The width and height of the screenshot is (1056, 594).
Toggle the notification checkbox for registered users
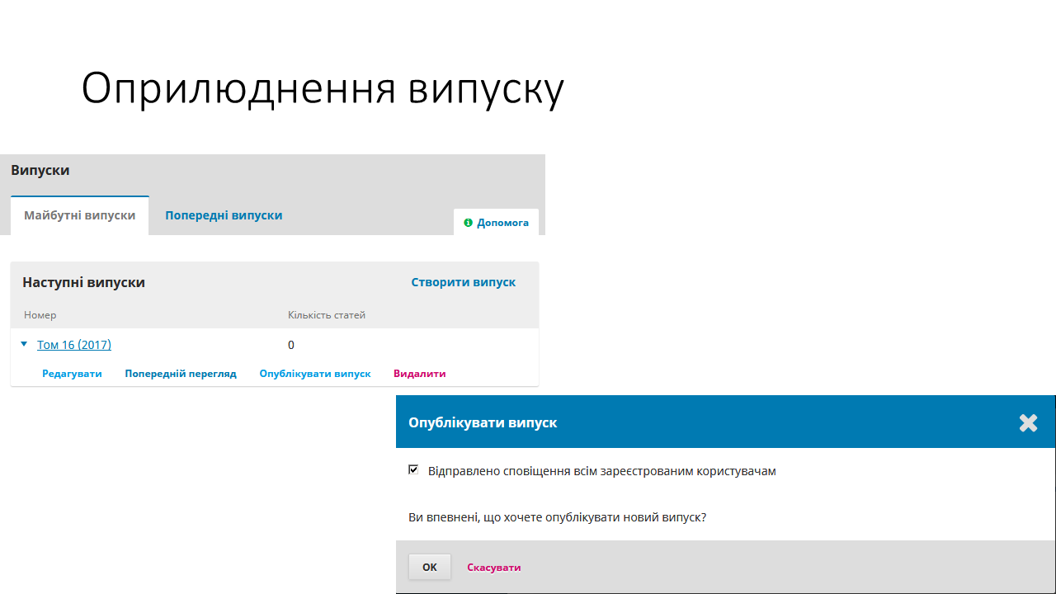coord(413,470)
